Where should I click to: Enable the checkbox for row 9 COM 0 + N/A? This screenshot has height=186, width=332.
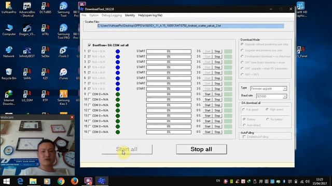pos(89,94)
